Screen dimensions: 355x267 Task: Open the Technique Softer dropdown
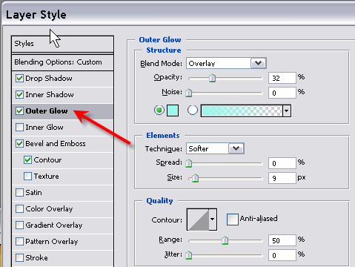pyautogui.click(x=236, y=148)
